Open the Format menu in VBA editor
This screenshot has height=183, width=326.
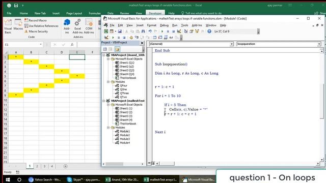pyautogui.click(x=152, y=25)
